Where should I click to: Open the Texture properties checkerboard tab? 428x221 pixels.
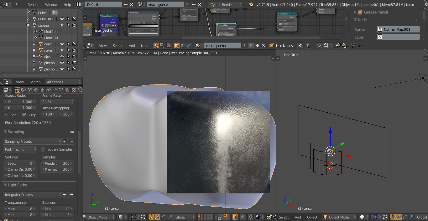click(74, 90)
